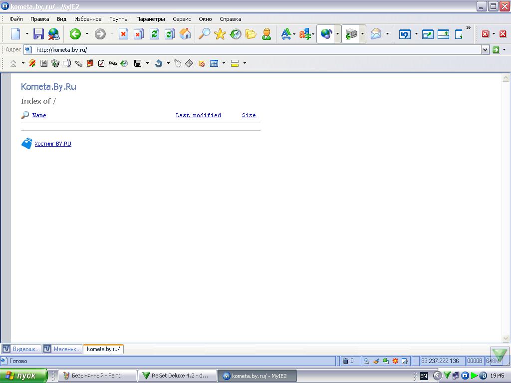Switch to the Маленьк... tab

pyautogui.click(x=62, y=349)
